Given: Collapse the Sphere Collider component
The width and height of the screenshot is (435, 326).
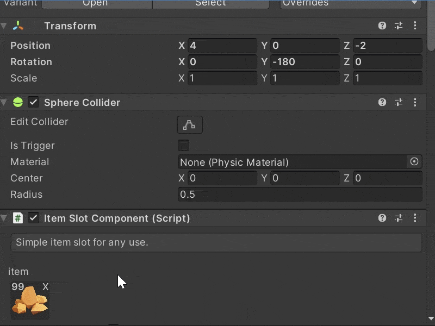Looking at the screenshot, I should 4,102.
